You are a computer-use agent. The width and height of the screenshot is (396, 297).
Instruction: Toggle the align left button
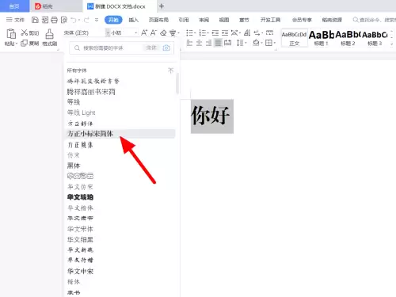(x=189, y=43)
